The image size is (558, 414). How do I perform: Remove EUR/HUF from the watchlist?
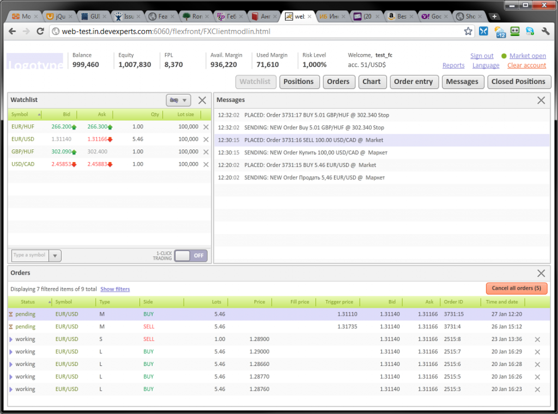coord(205,127)
